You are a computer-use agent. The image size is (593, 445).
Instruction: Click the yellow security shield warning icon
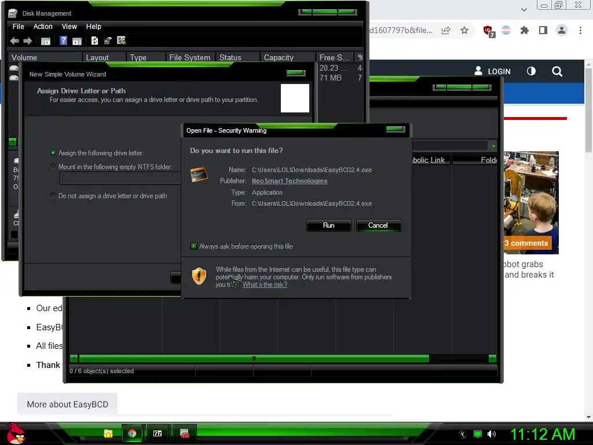(199, 276)
